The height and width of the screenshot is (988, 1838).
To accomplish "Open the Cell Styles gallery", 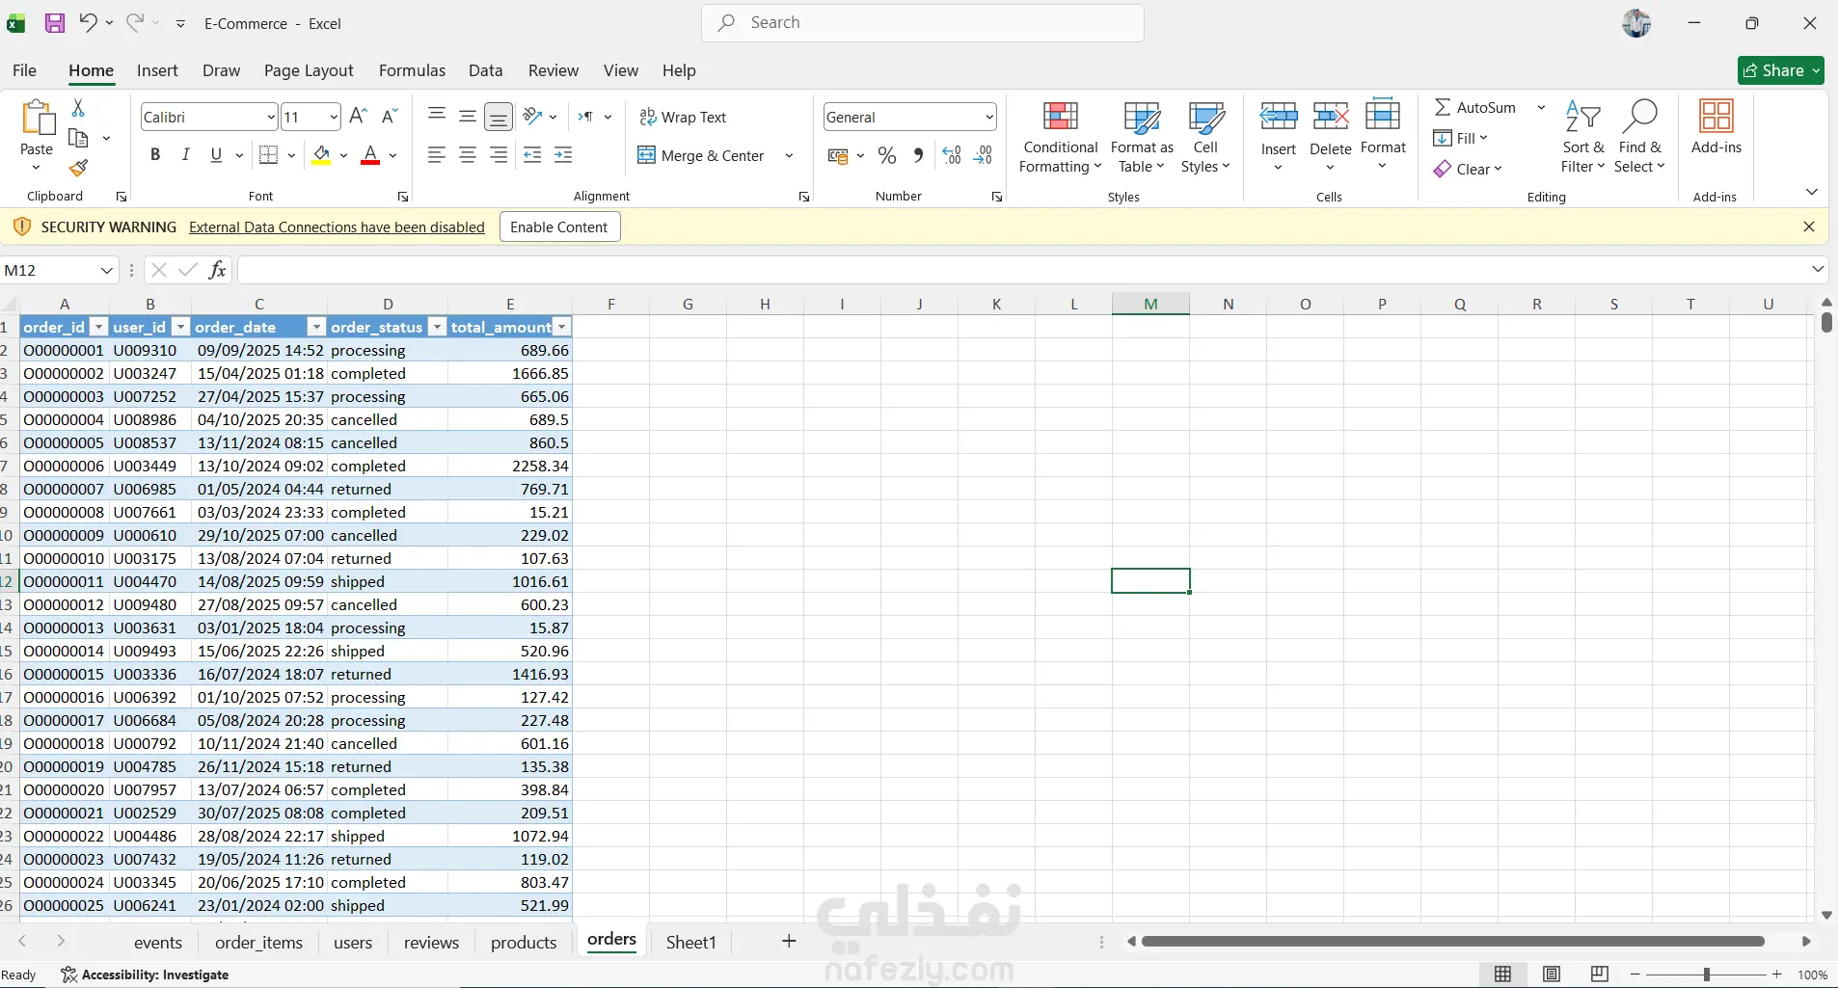I will click(1205, 137).
